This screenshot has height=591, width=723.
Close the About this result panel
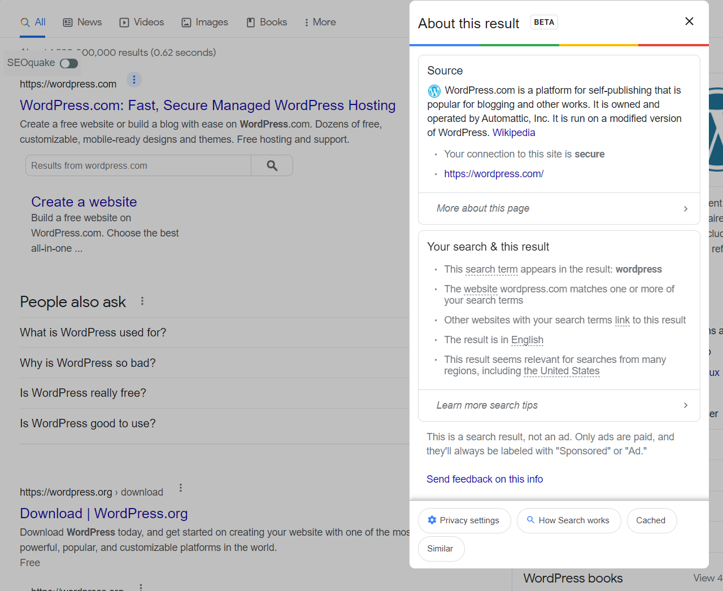point(689,21)
